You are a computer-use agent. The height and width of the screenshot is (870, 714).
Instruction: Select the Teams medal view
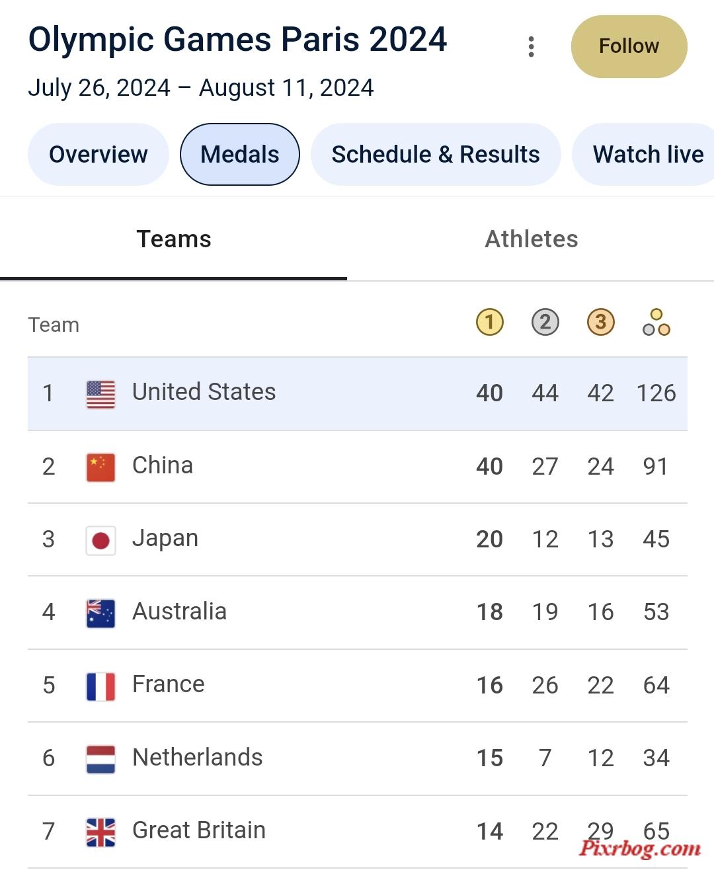tap(173, 239)
